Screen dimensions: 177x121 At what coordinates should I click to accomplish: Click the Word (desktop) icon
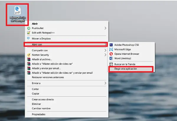point(111,58)
